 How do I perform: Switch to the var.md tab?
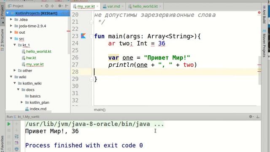pos(113,6)
